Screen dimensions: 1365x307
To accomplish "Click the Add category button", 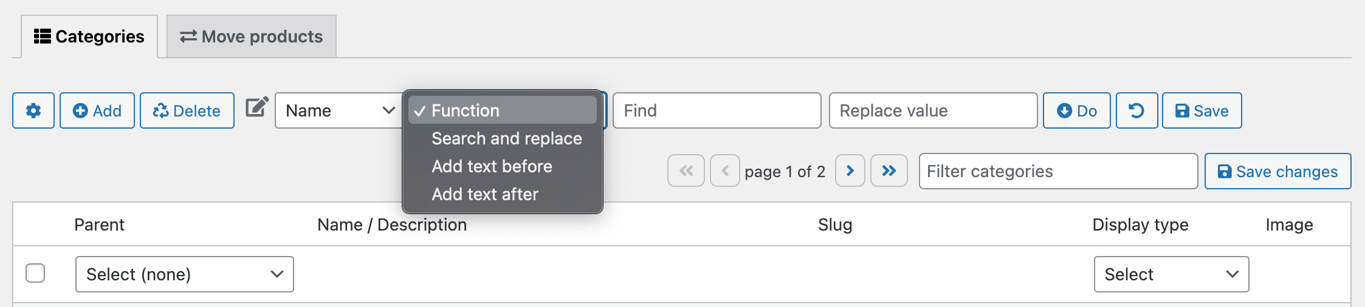I will 97,110.
